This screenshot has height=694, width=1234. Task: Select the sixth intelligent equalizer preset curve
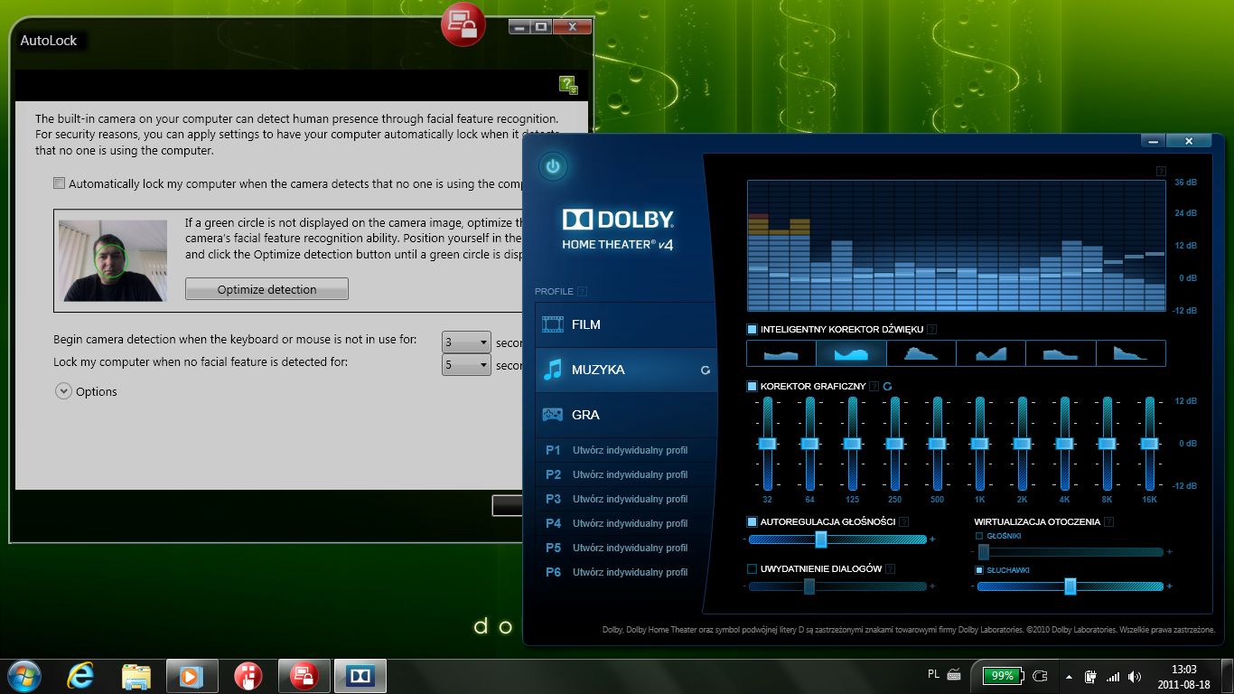1131,352
